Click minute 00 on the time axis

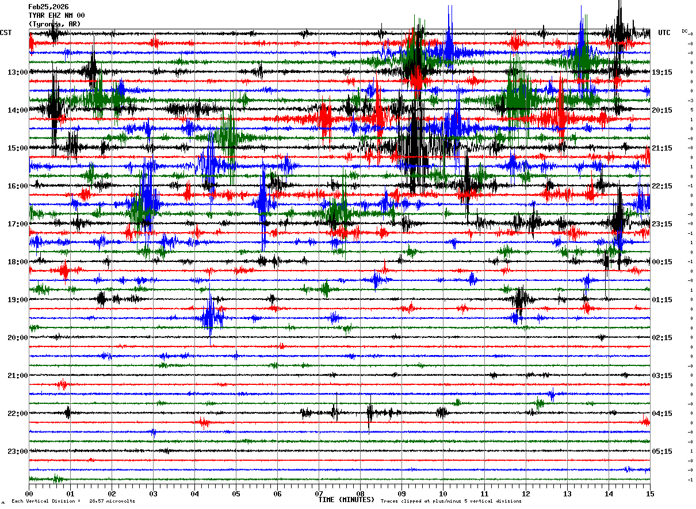pos(29,493)
